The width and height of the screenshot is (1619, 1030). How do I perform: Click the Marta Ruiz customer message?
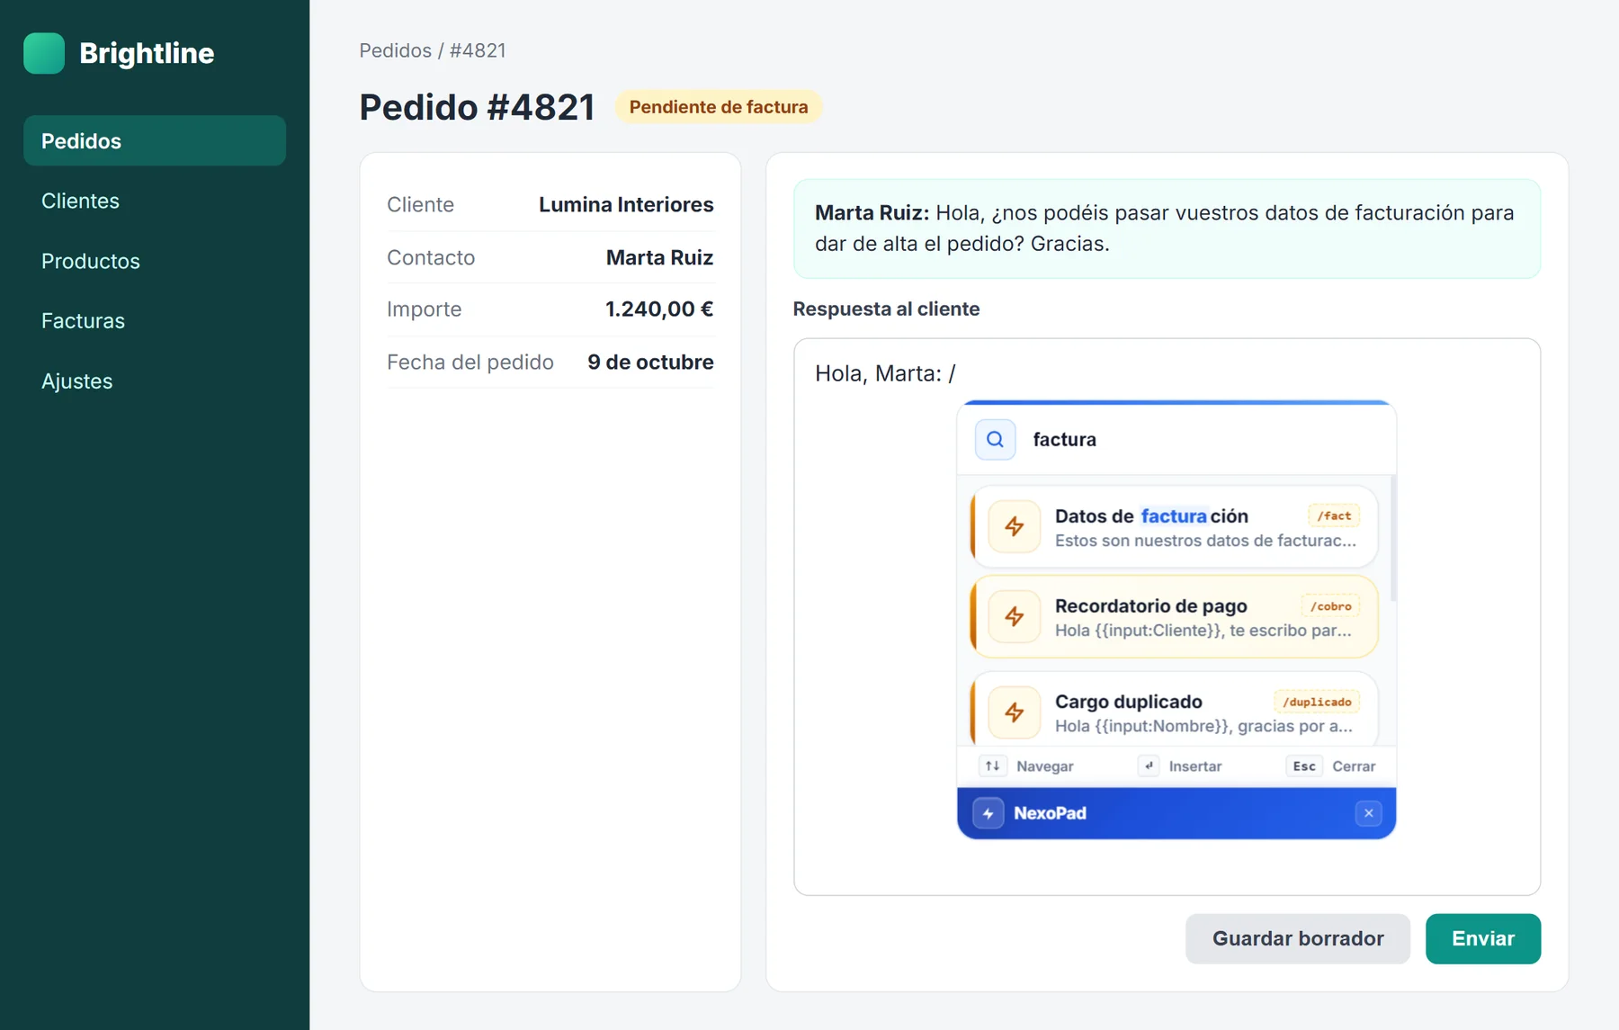1167,228
